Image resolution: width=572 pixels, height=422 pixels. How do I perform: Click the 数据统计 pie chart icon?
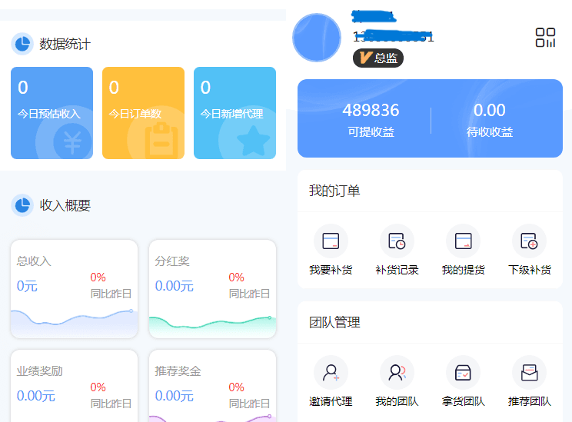(x=22, y=44)
